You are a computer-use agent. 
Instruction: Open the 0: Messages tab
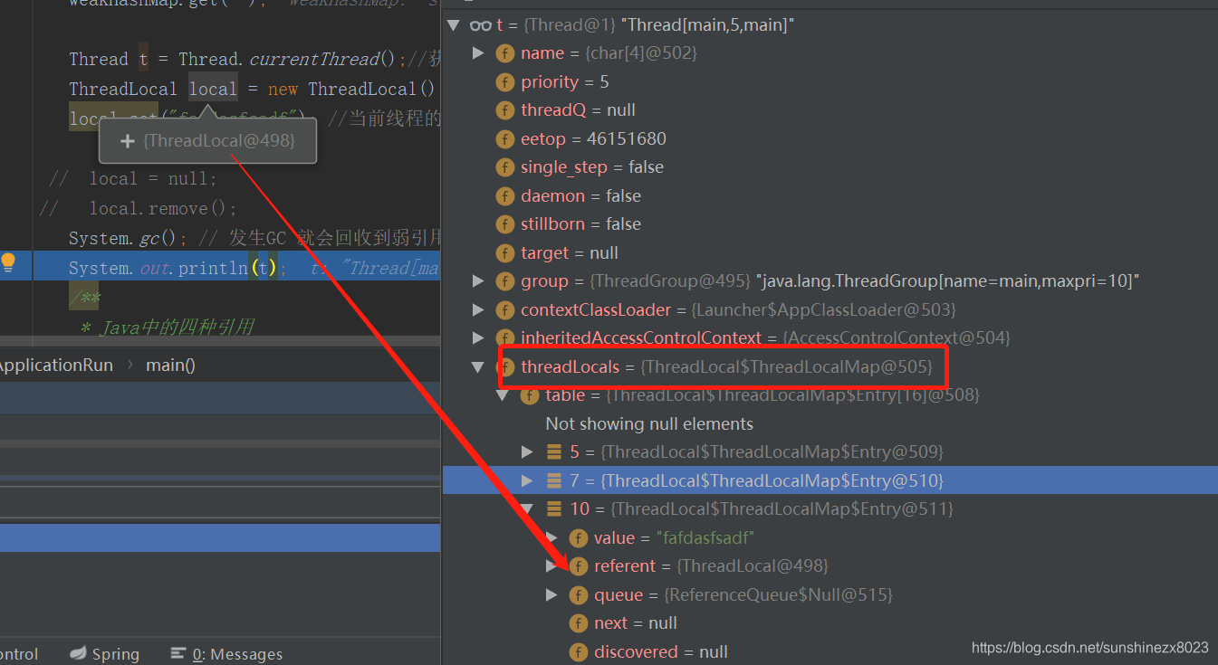pyautogui.click(x=236, y=653)
